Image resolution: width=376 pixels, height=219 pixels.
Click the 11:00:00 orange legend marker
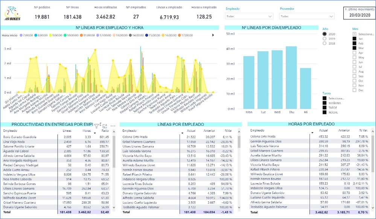tap(82, 35)
